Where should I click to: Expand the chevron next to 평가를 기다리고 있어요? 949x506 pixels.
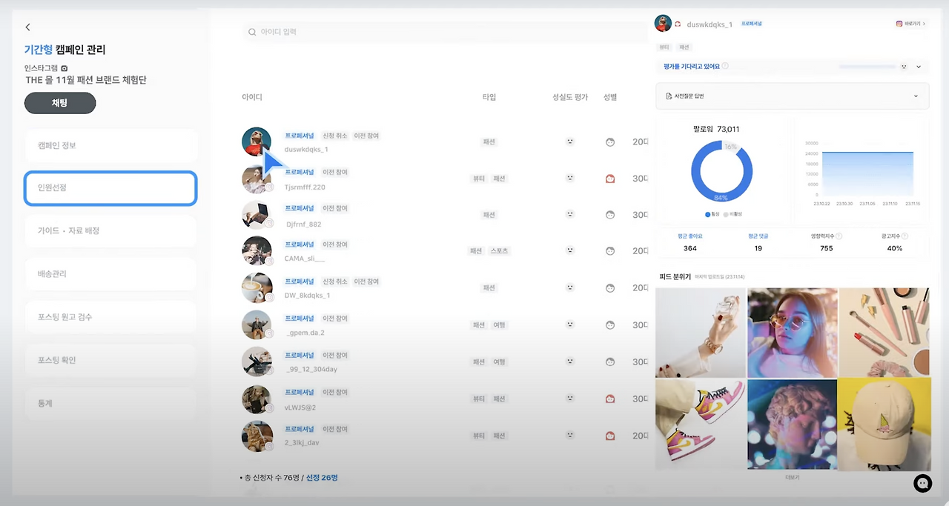[918, 66]
